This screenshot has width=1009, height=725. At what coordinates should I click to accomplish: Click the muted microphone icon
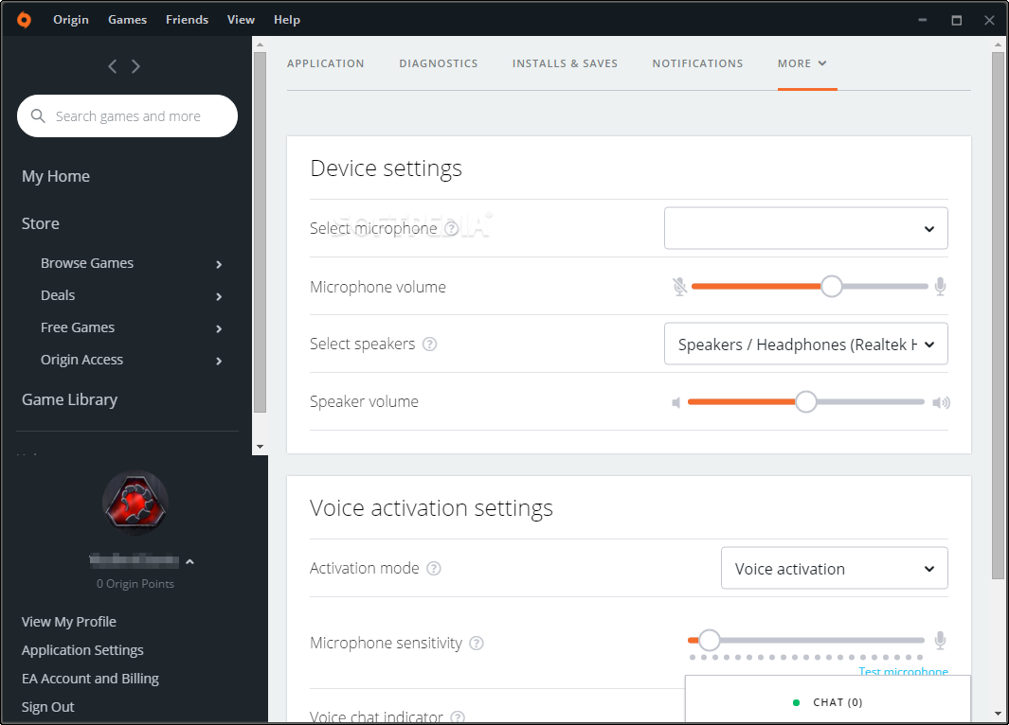point(679,287)
